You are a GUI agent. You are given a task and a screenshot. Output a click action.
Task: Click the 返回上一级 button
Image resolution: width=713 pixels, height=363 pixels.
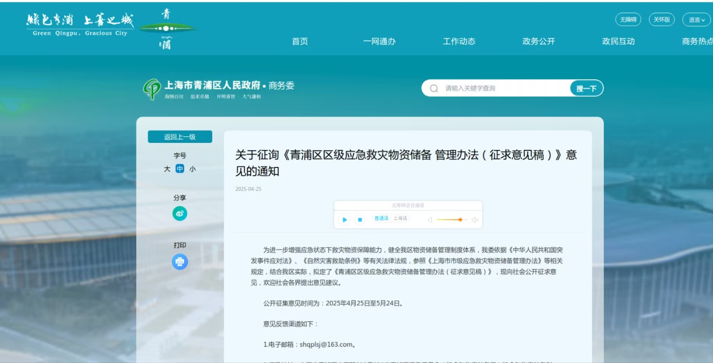coord(180,137)
